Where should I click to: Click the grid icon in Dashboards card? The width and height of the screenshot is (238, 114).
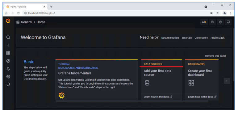point(191,83)
